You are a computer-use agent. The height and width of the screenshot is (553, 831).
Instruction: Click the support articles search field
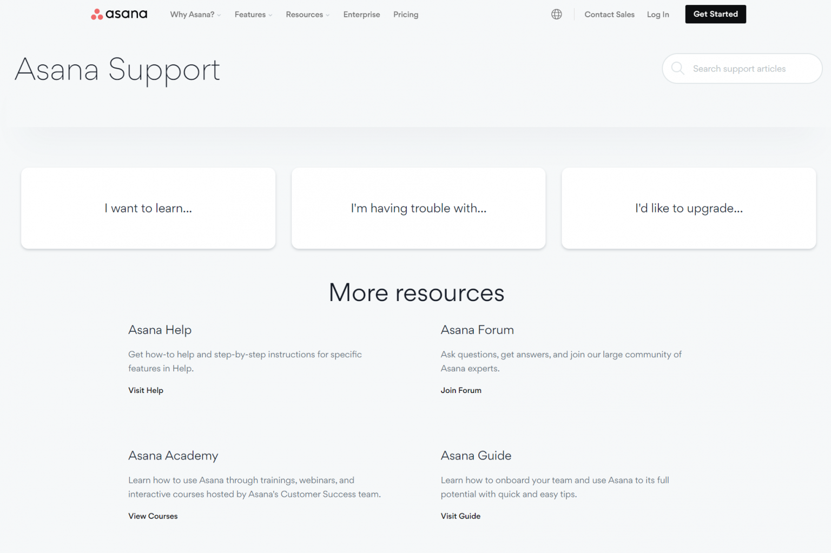[747, 69]
